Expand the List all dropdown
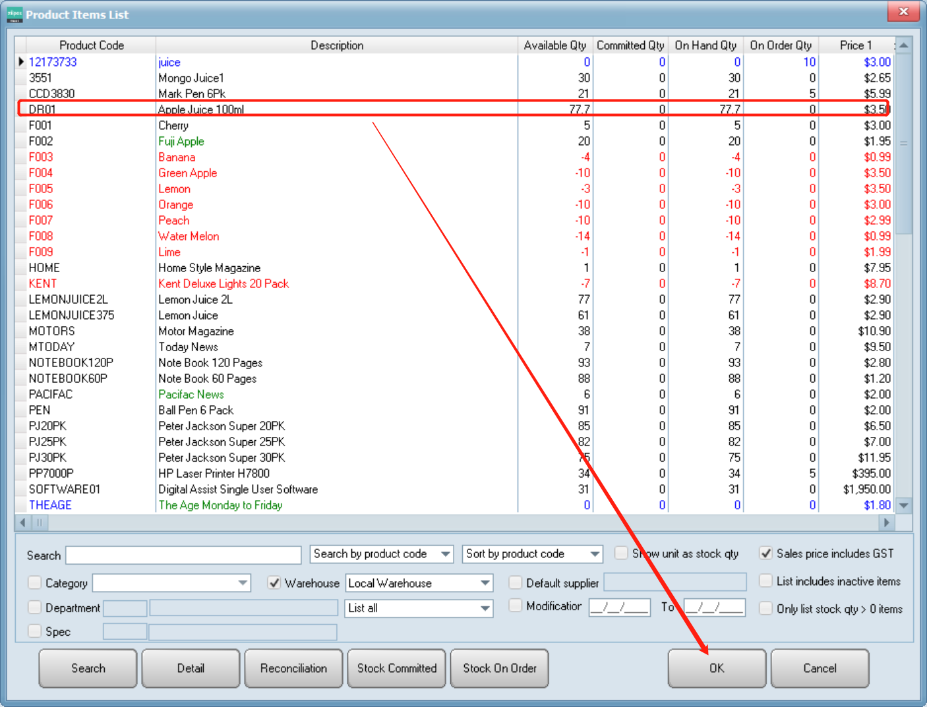Screen dimensions: 927x707 point(485,608)
